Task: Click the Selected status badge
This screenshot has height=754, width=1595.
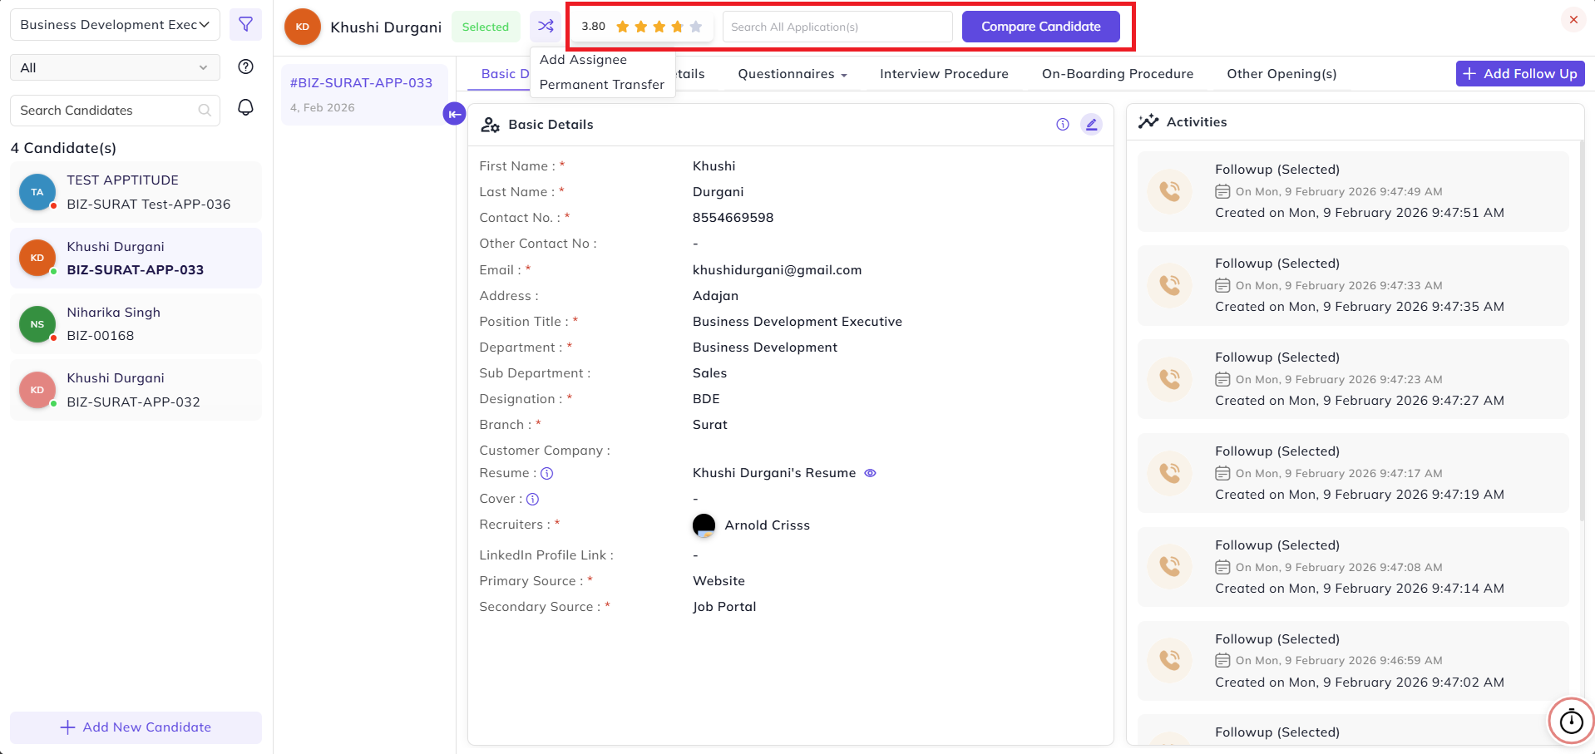Action: pos(486,27)
